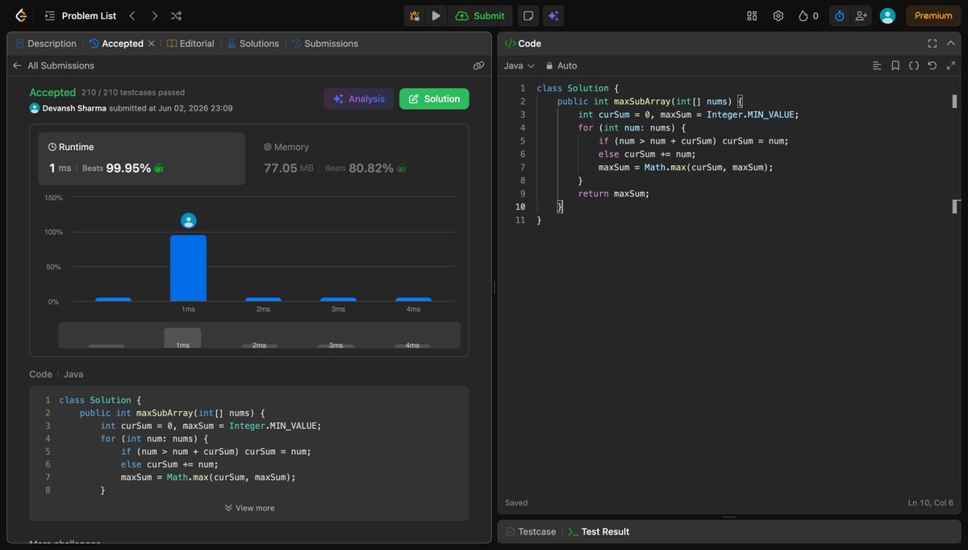Open the AI sparkle assistant icon
The height and width of the screenshot is (550, 968).
tap(553, 15)
